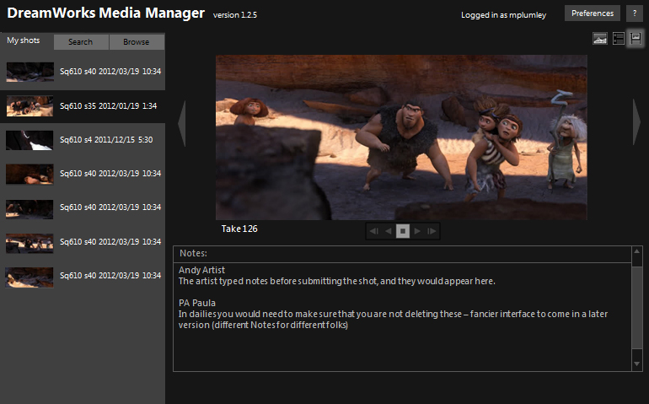The width and height of the screenshot is (649, 404).
Task: Go to previous take using left arrow beside preview
Action: point(182,123)
